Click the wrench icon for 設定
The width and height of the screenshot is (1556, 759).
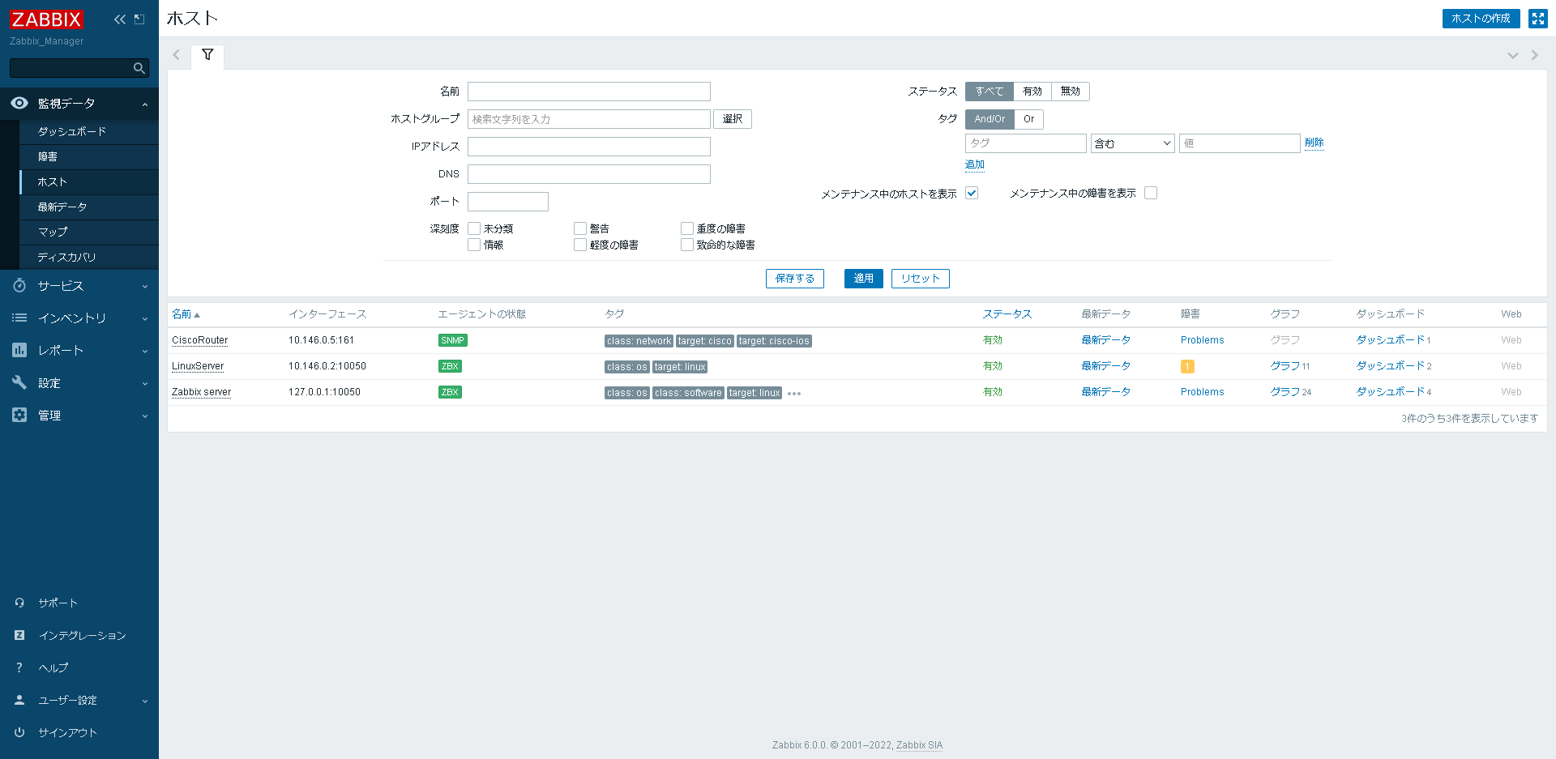pyautogui.click(x=19, y=382)
